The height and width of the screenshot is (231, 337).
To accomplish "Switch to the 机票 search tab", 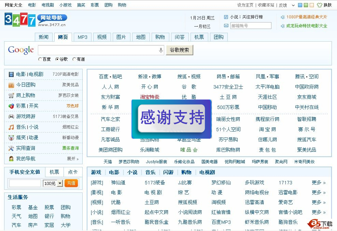I will tap(199, 37).
